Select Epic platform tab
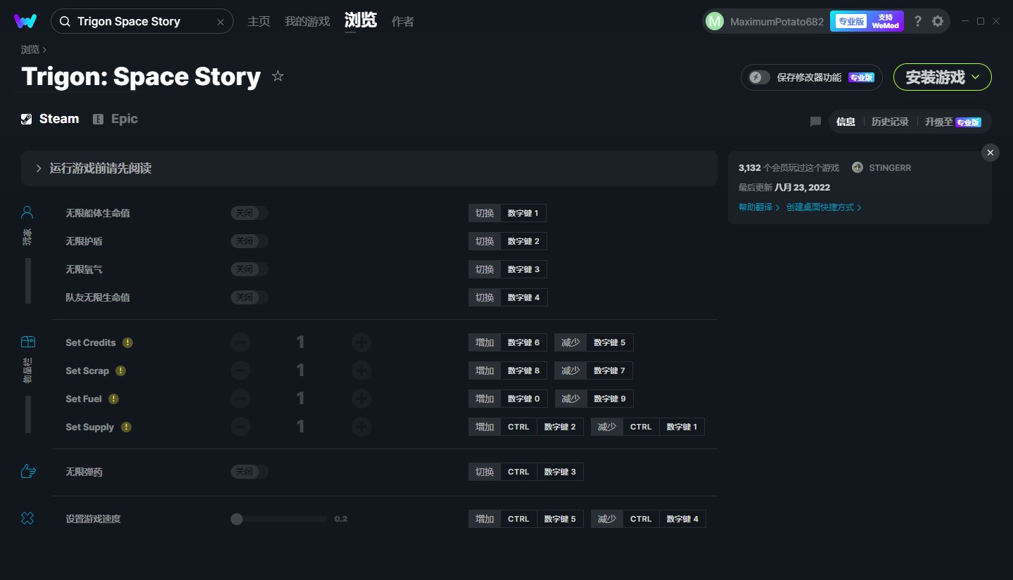 click(115, 119)
